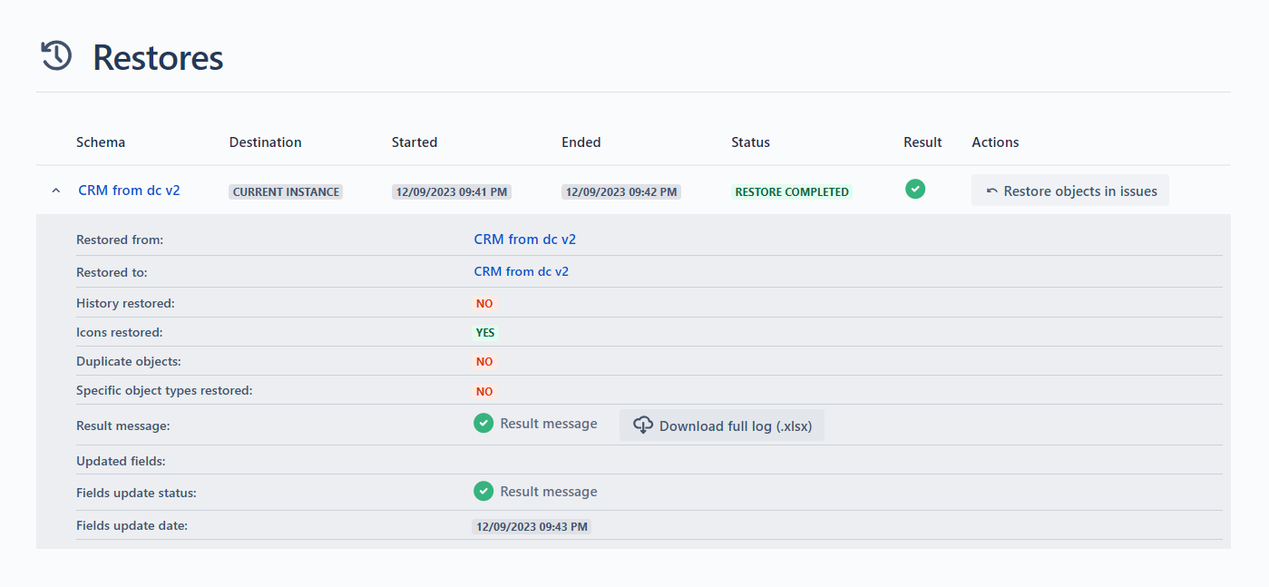Image resolution: width=1269 pixels, height=587 pixels.
Task: Click the Ended date 12/09/2023 09:42 PM
Action: click(x=621, y=192)
